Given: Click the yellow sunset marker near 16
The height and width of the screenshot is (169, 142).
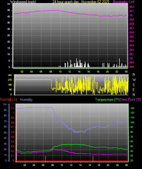Looking at the screenshot, I should (93, 159).
